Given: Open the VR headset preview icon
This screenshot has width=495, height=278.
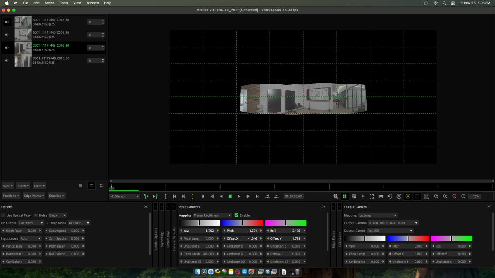Looking at the screenshot, I should click(x=381, y=196).
